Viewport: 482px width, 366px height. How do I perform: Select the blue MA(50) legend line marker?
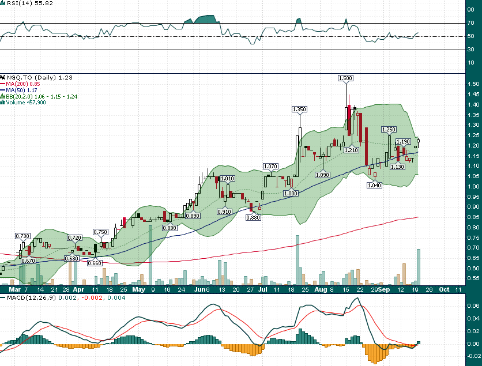[3, 90]
